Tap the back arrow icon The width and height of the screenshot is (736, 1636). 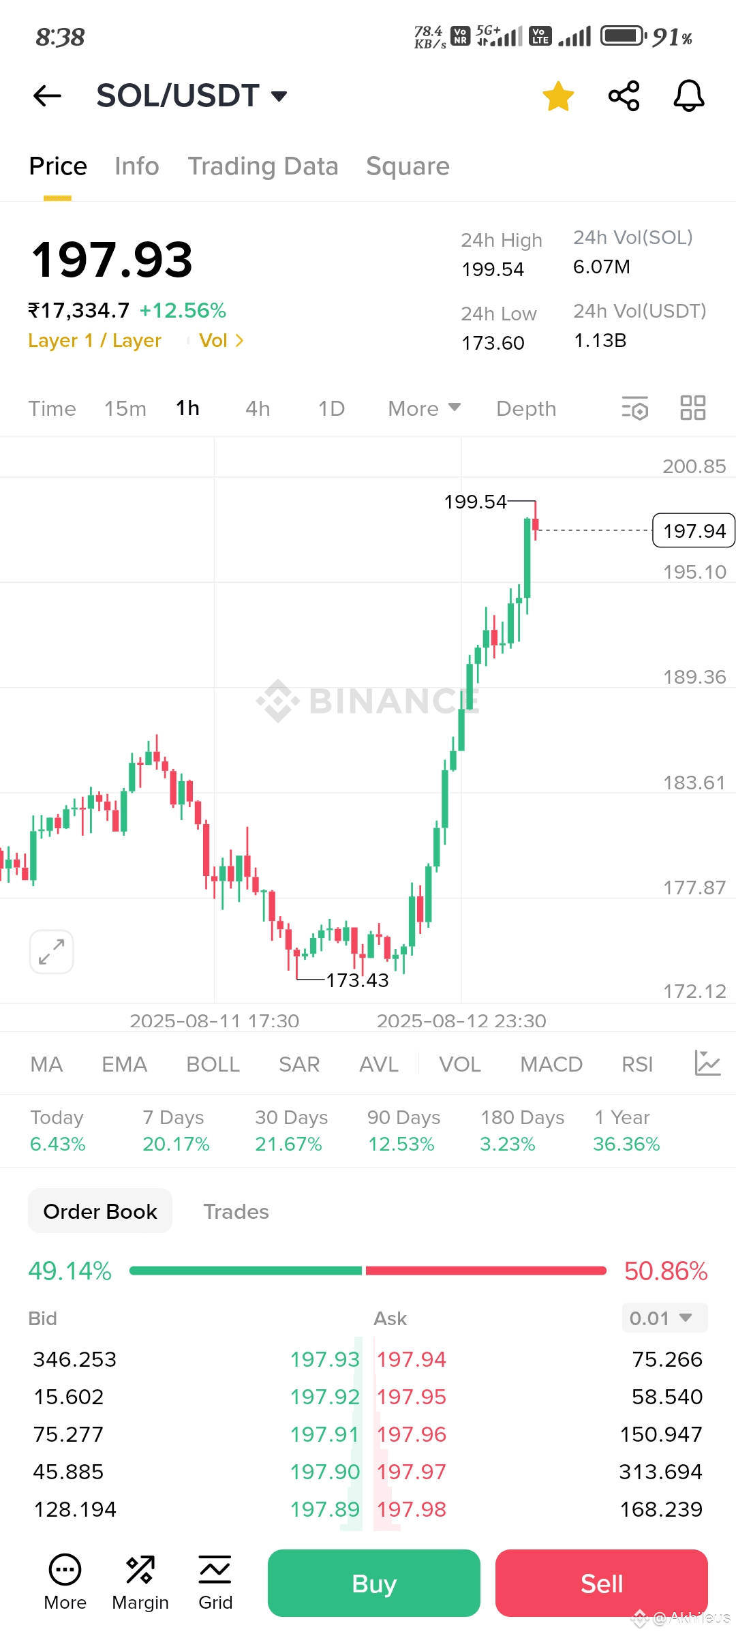pyautogui.click(x=48, y=96)
